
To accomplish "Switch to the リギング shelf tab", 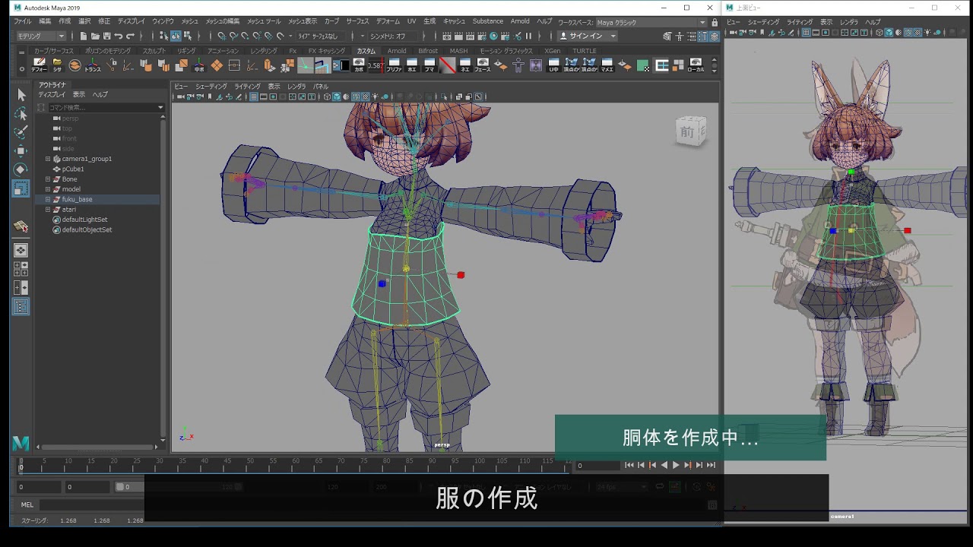I will pos(186,51).
